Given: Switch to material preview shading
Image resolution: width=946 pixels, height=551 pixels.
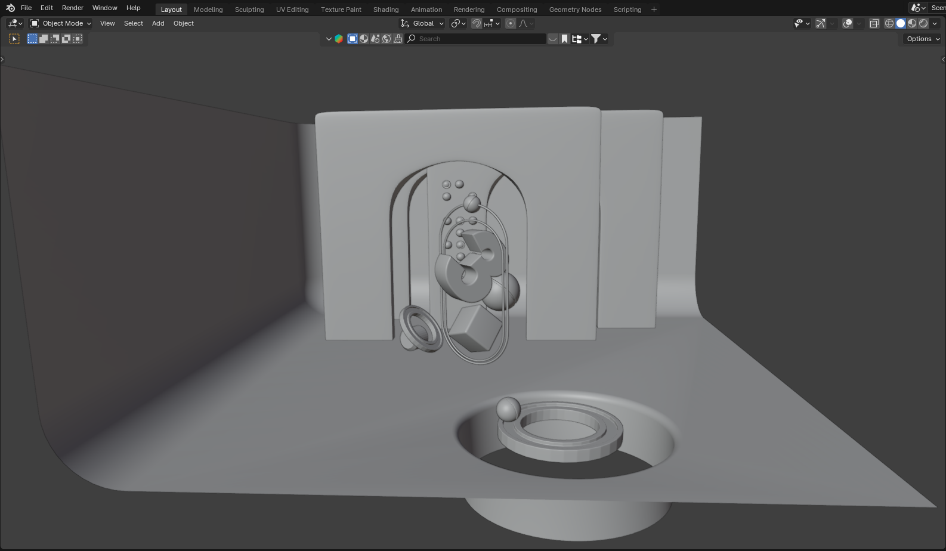Looking at the screenshot, I should [912, 23].
